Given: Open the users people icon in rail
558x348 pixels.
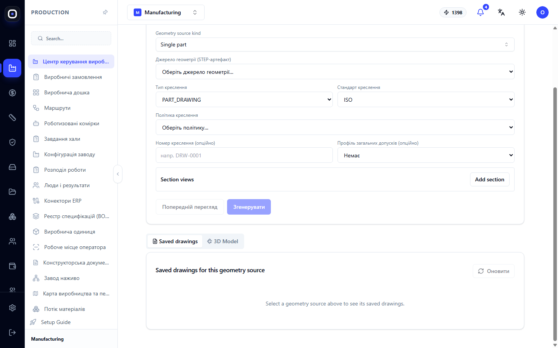Looking at the screenshot, I should [12, 241].
